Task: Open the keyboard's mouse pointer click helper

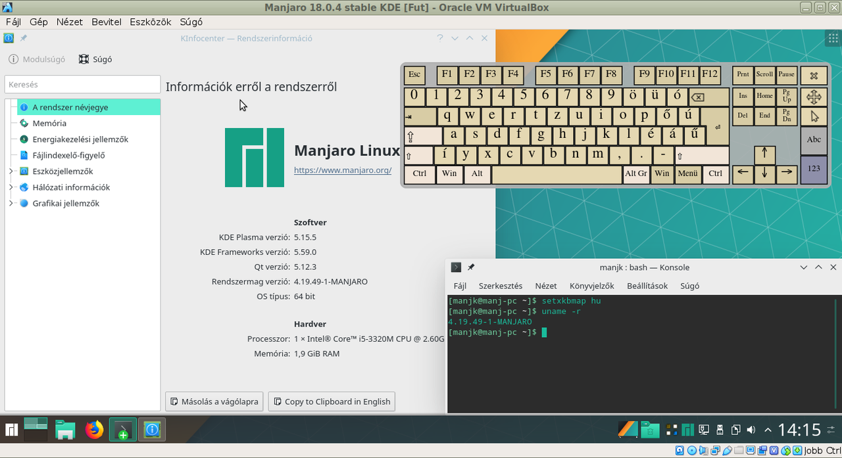Action: (x=814, y=116)
